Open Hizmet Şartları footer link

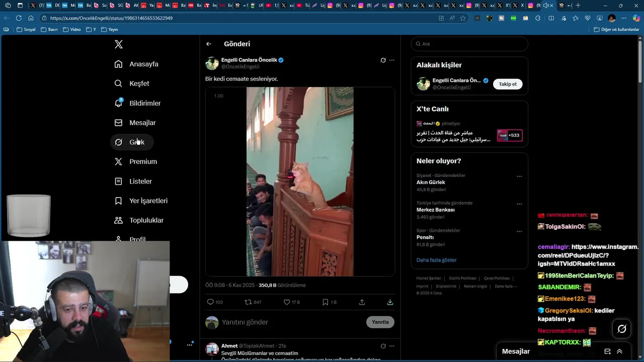pyautogui.click(x=429, y=278)
